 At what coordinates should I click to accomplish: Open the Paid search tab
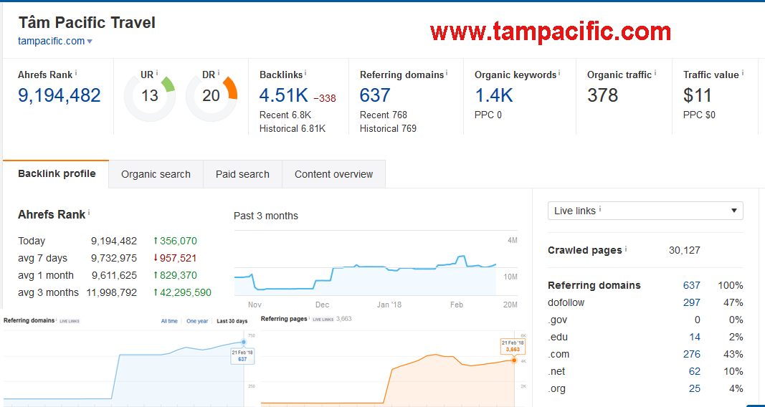tap(242, 174)
